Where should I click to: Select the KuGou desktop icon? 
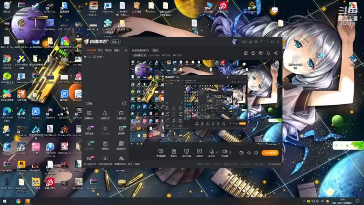[36, 113]
